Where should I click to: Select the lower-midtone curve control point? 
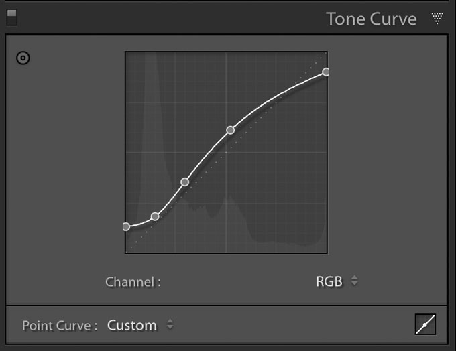(x=184, y=182)
